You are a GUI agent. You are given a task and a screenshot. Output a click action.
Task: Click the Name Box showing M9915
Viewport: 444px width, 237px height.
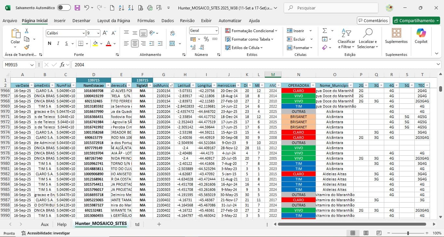[16, 65]
